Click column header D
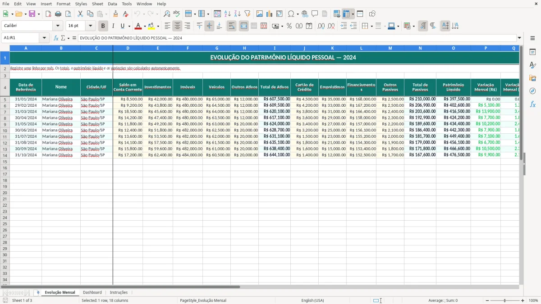Image resolution: width=541 pixels, height=304 pixels. click(x=128, y=48)
